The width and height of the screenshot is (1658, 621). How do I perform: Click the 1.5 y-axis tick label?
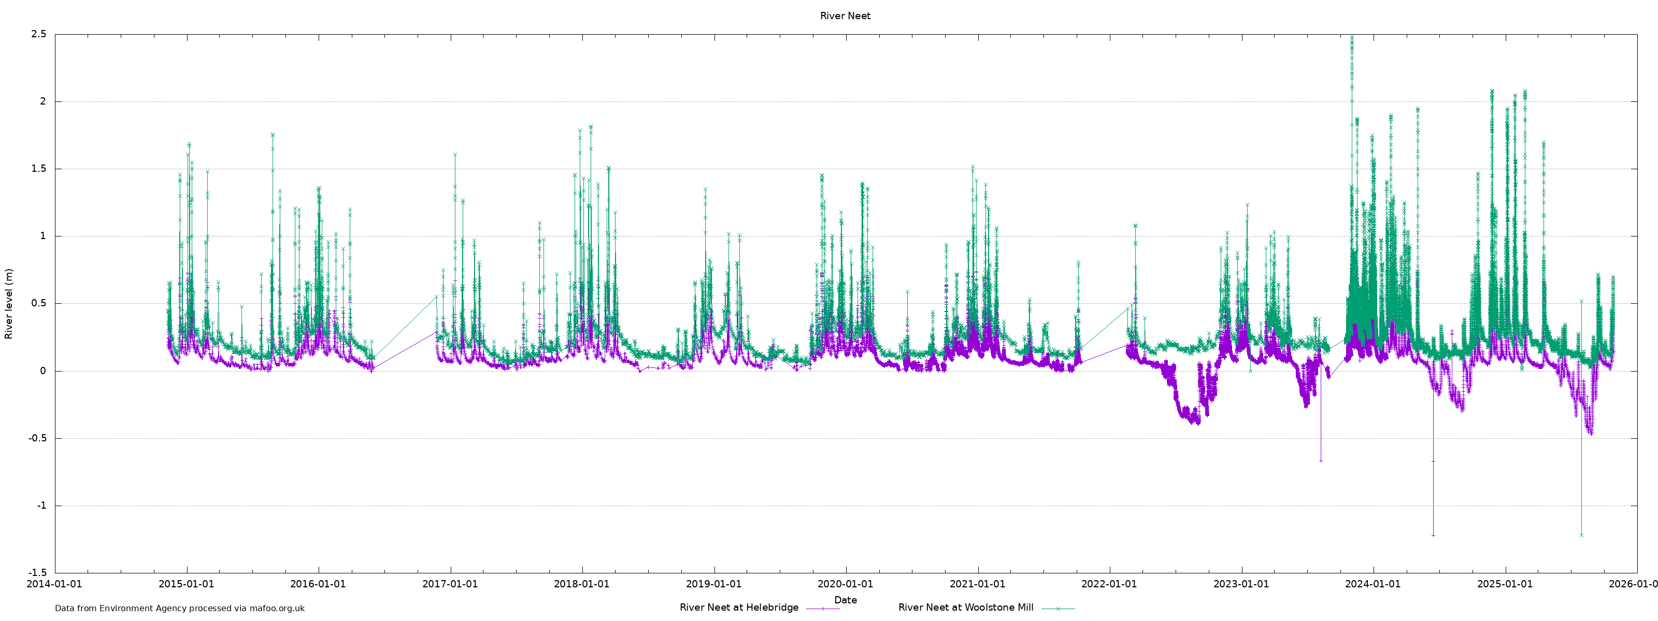pos(39,169)
